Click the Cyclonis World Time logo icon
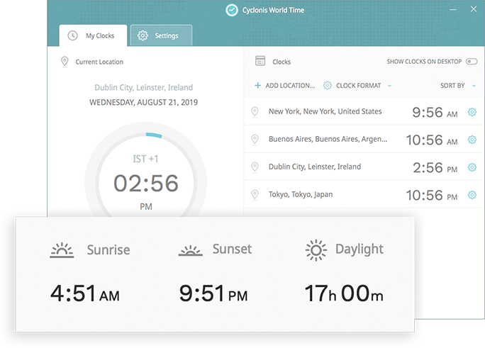 [x=231, y=10]
